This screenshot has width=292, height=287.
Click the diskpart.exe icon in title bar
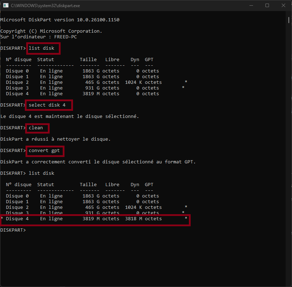pos(5,6)
